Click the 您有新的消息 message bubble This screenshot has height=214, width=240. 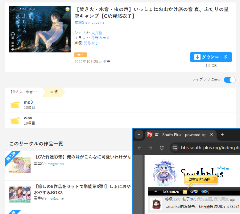tap(199, 179)
